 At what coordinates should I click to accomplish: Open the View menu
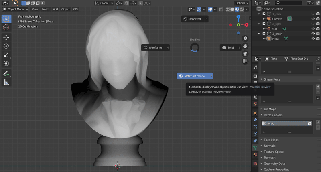click(35, 9)
